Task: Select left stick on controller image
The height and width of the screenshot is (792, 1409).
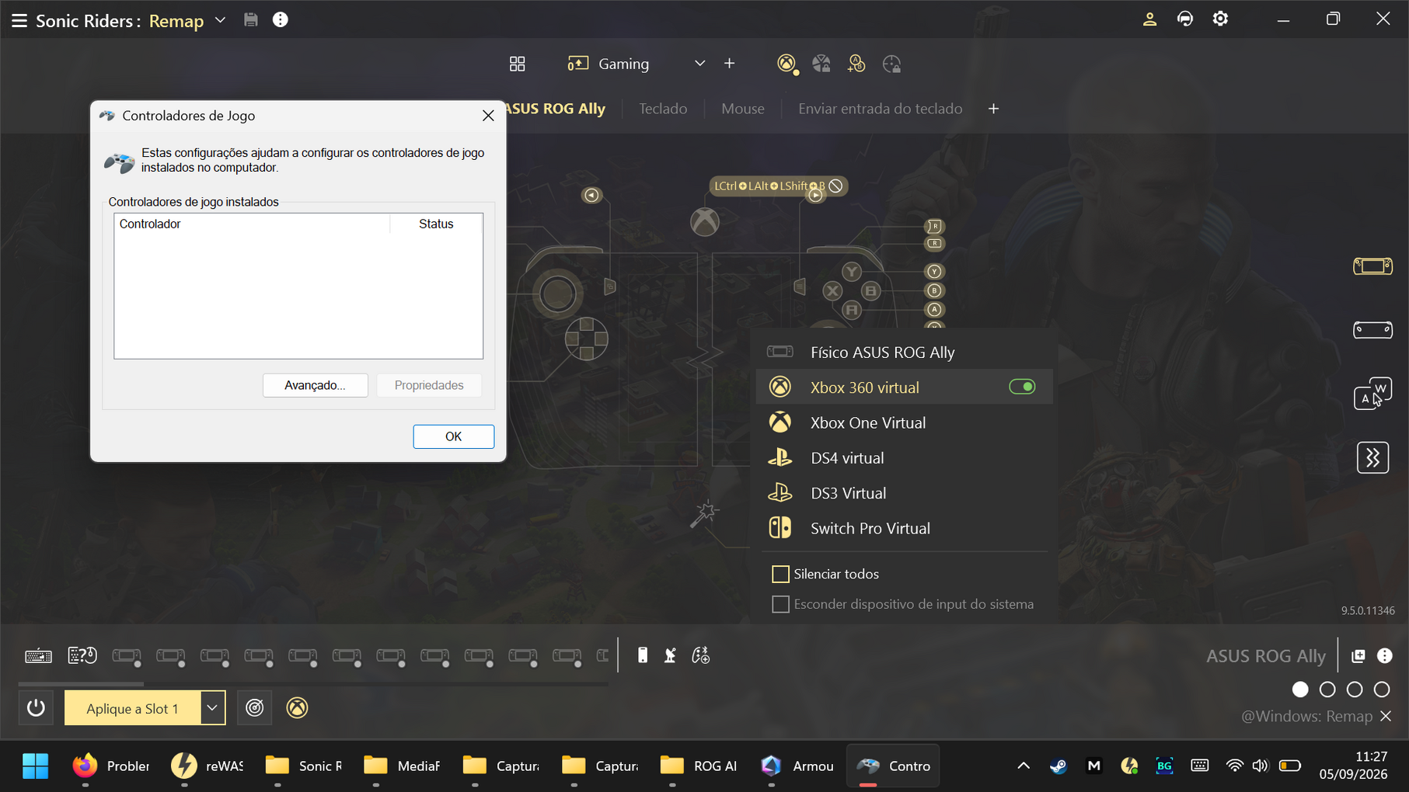Action: point(558,294)
